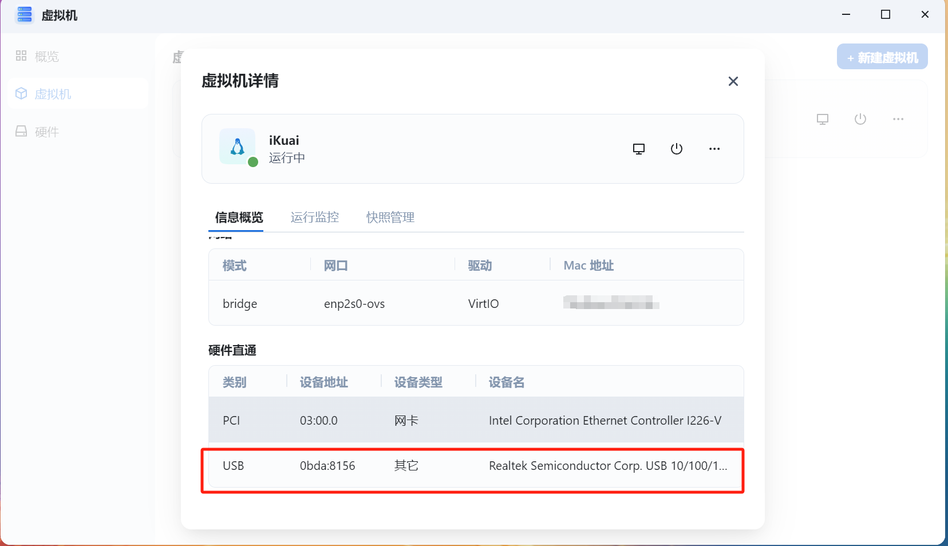Click 设备名 column header
Viewport: 948px width, 546px height.
click(507, 382)
